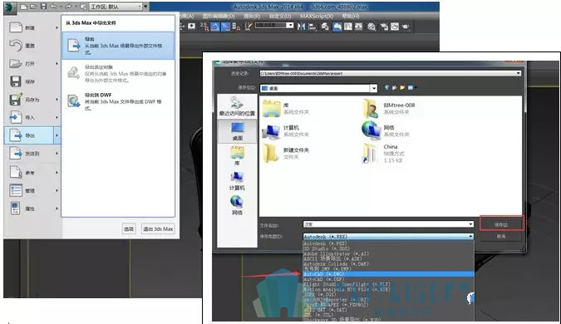Toggle 2.5D snaps icon in main toolbar

(x=204, y=27)
